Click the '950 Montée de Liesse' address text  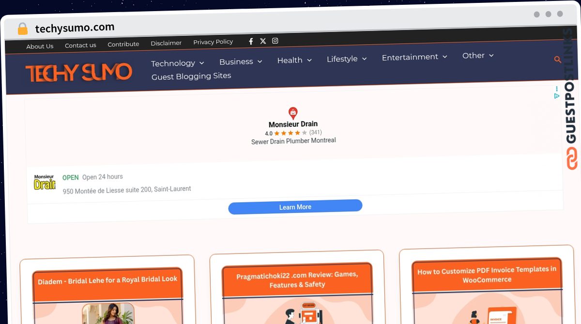click(127, 190)
